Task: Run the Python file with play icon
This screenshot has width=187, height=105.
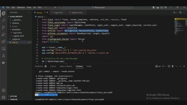Action: pos(174,12)
